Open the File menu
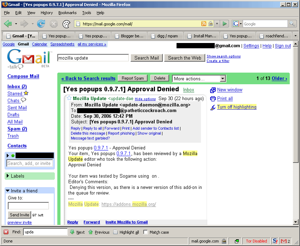This screenshot has width=300, height=246. pos(7,13)
